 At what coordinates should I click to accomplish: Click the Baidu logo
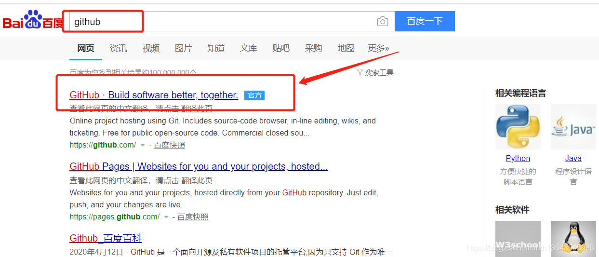(x=33, y=20)
